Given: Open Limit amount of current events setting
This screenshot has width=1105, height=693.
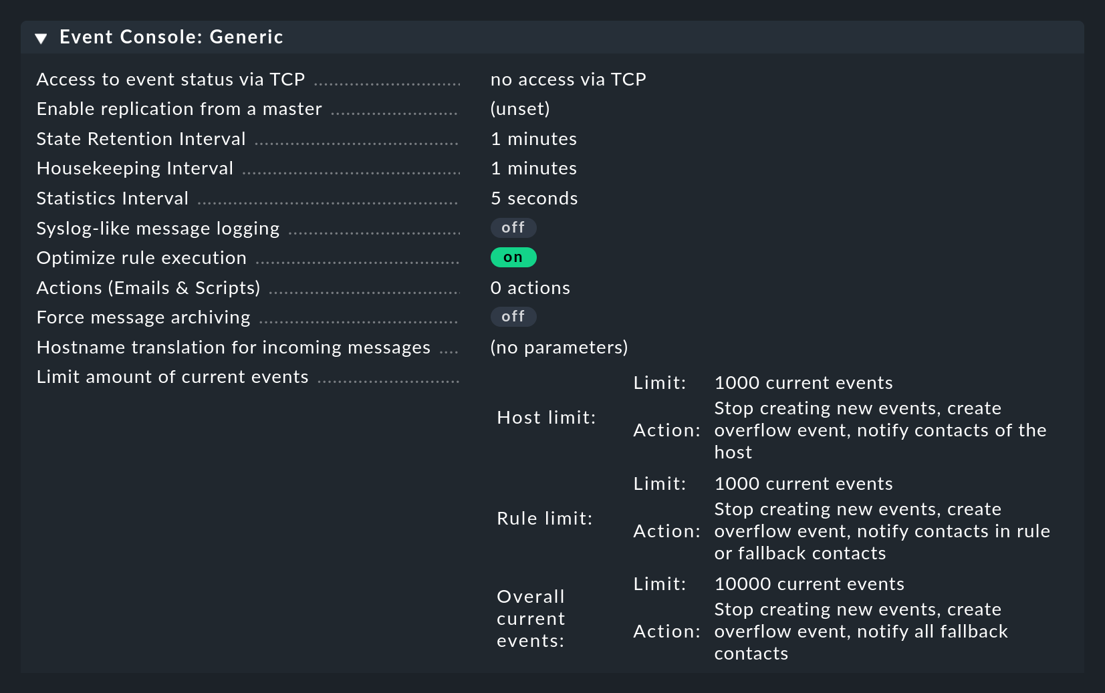Looking at the screenshot, I should [x=172, y=377].
